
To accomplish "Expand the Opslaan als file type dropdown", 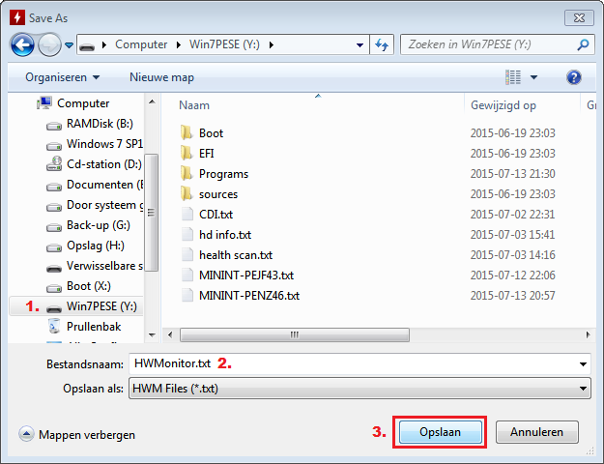I will pyautogui.click(x=583, y=388).
